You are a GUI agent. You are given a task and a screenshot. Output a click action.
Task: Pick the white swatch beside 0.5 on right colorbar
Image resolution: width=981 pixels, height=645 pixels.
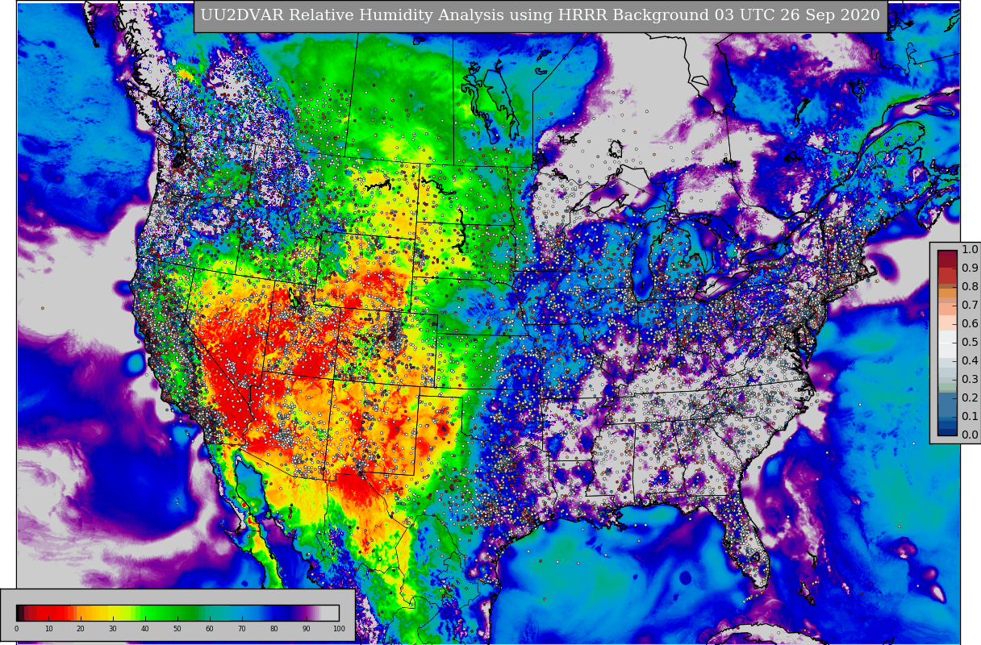pyautogui.click(x=947, y=343)
